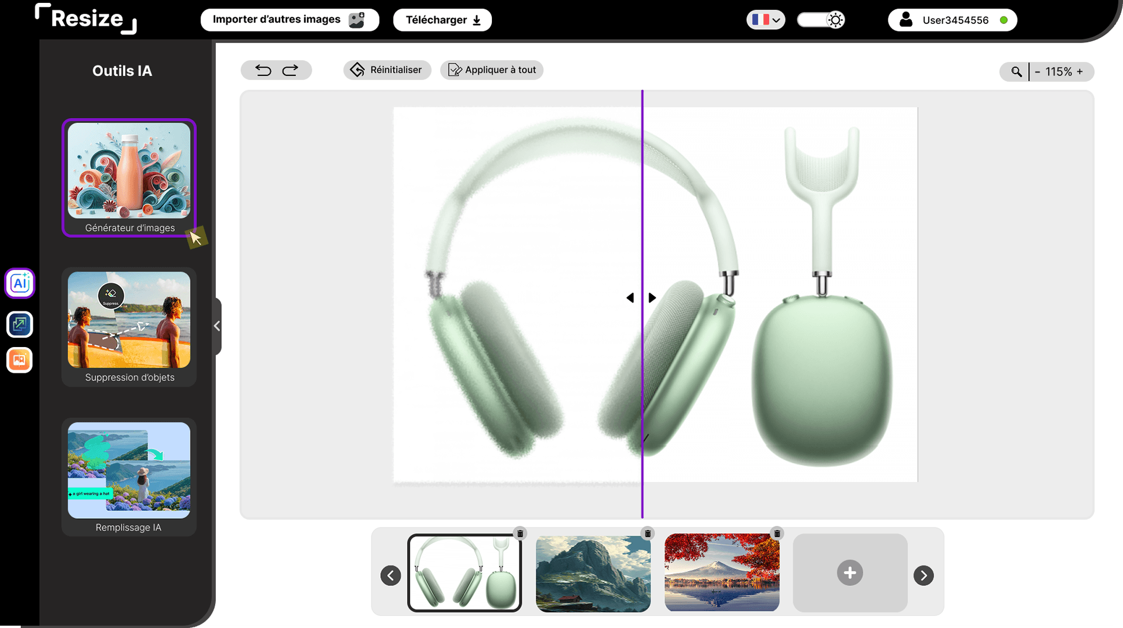The height and width of the screenshot is (628, 1123).
Task: Select Suppression d'objets tool card
Action: (x=129, y=327)
